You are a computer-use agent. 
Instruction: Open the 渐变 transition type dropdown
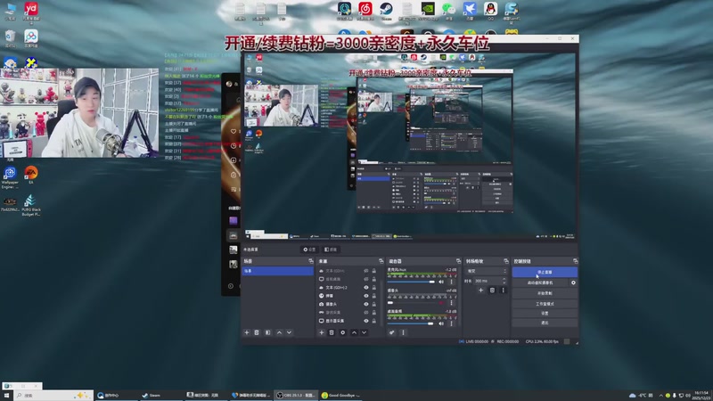[x=486, y=271]
